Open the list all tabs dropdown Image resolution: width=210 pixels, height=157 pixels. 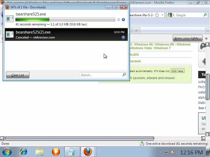pos(208,31)
